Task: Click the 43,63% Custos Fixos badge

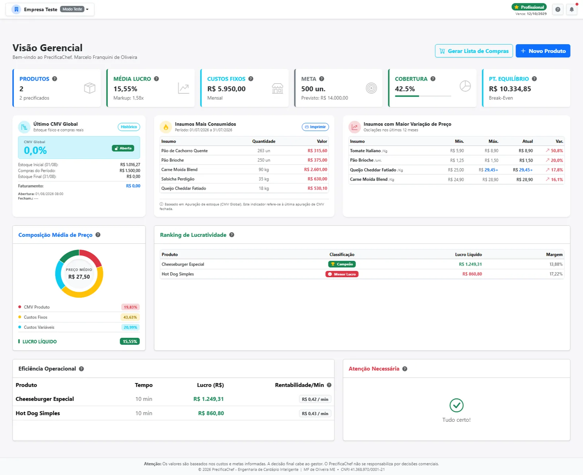Action: [130, 317]
